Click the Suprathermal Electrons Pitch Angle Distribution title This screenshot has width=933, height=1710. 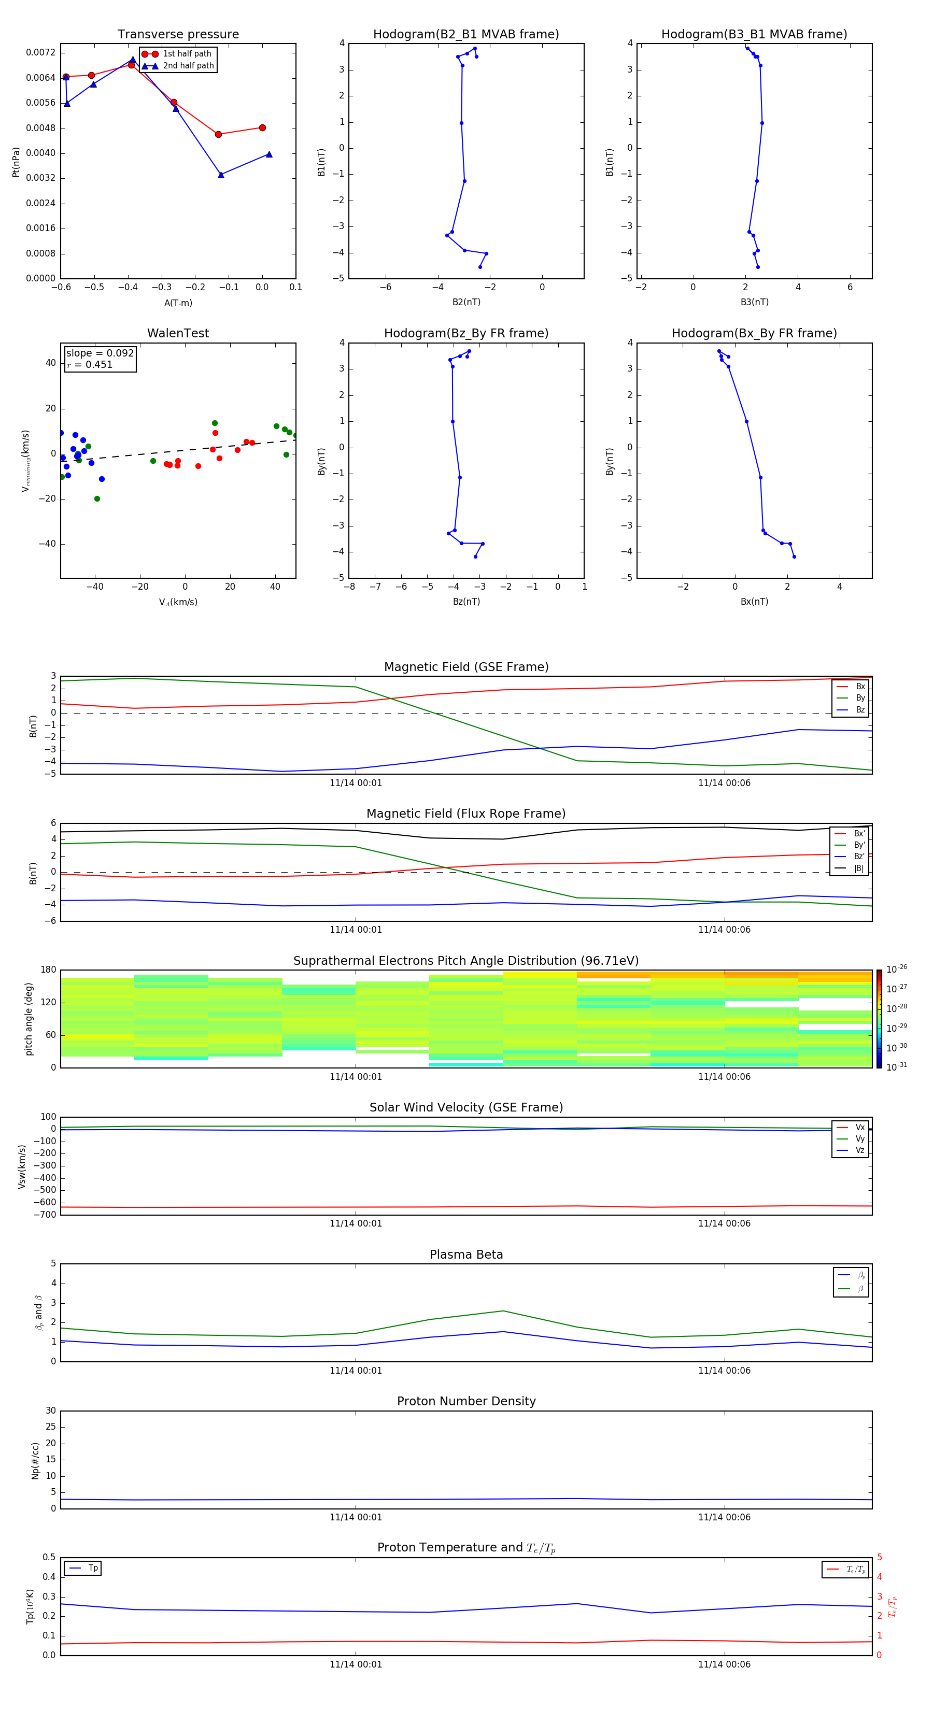(466, 961)
